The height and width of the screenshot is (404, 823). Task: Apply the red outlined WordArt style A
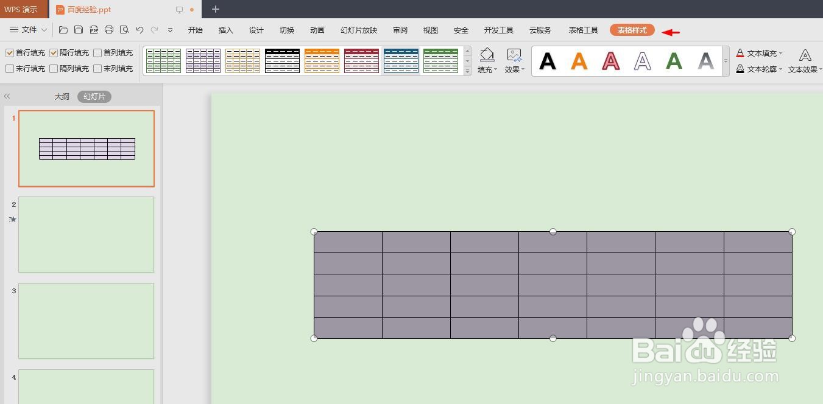(611, 61)
